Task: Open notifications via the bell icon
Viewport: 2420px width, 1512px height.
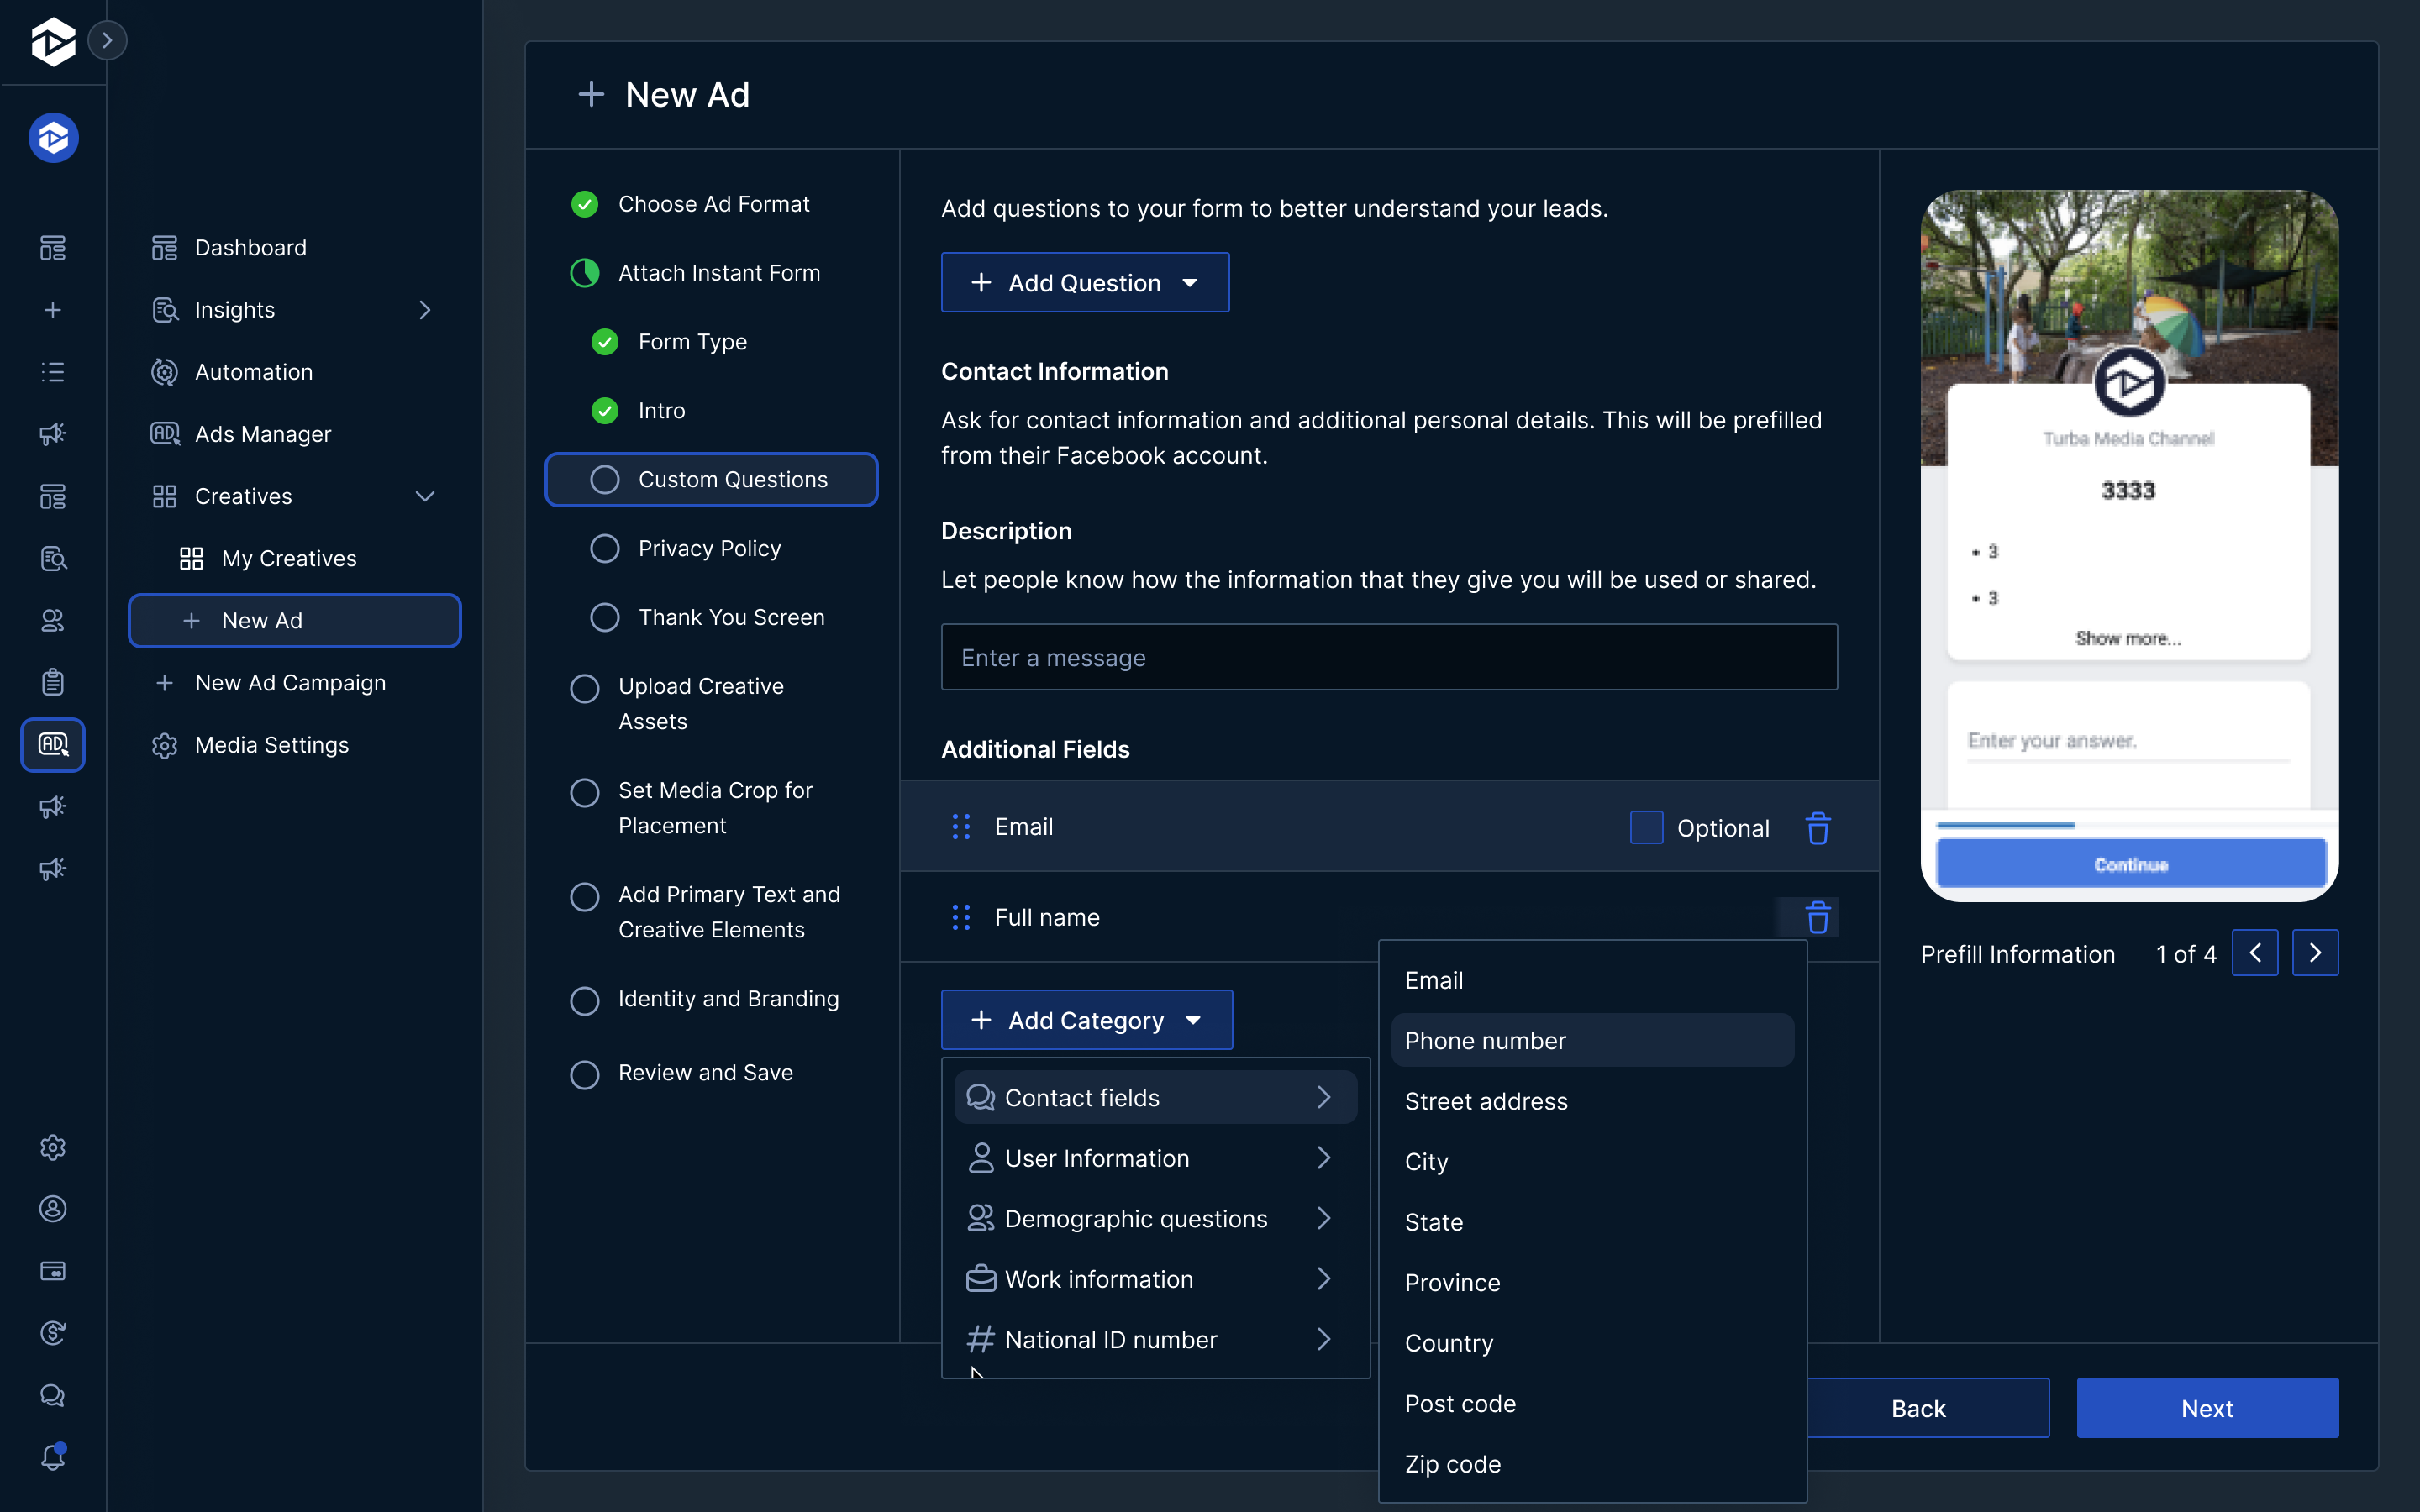Action: (53, 1457)
